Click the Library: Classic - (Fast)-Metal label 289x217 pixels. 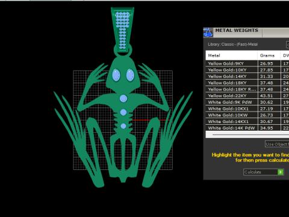pos(233,44)
